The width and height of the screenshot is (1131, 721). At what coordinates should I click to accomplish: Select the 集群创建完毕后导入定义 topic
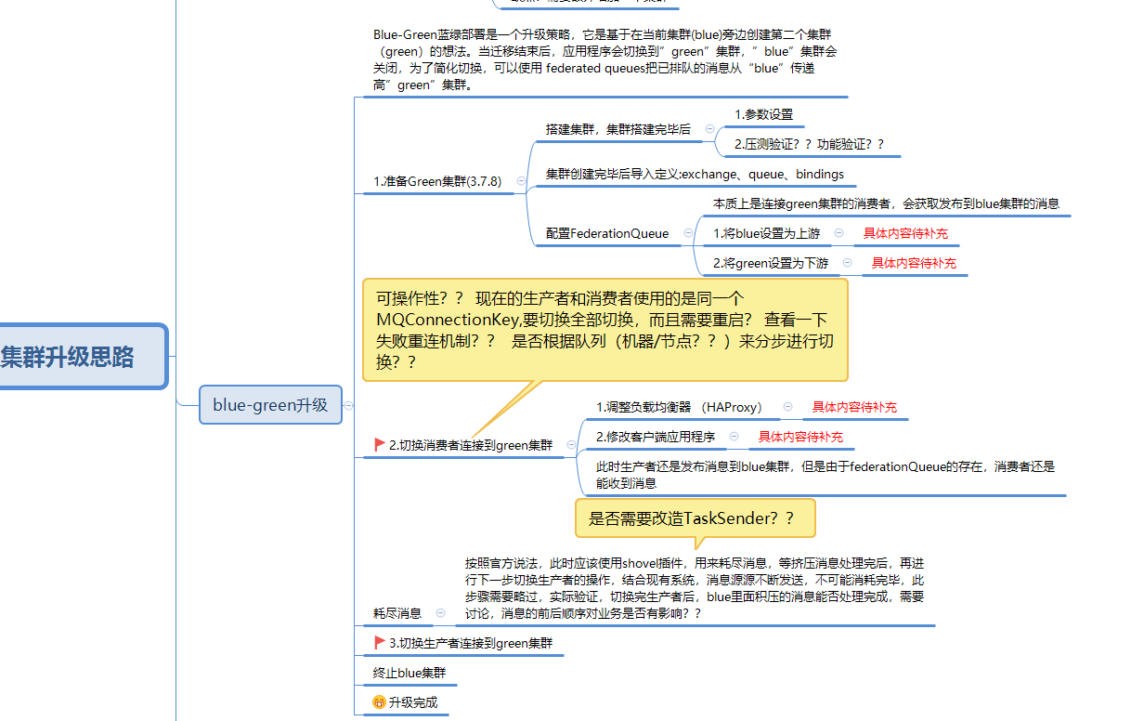pyautogui.click(x=695, y=174)
